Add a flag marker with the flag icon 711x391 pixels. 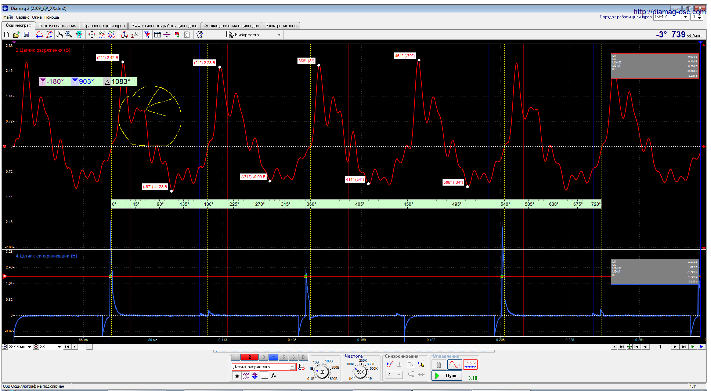tap(177, 34)
